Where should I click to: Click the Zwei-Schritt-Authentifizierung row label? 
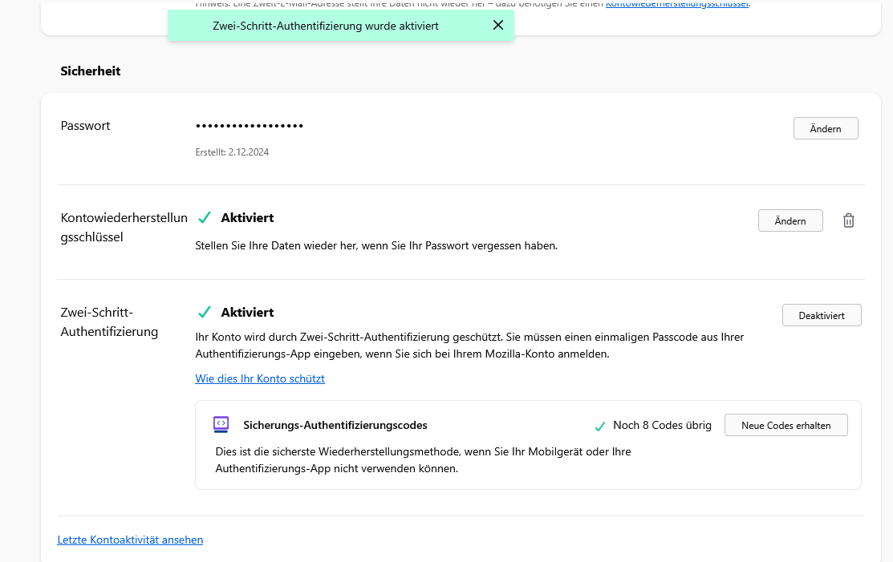[x=109, y=321]
